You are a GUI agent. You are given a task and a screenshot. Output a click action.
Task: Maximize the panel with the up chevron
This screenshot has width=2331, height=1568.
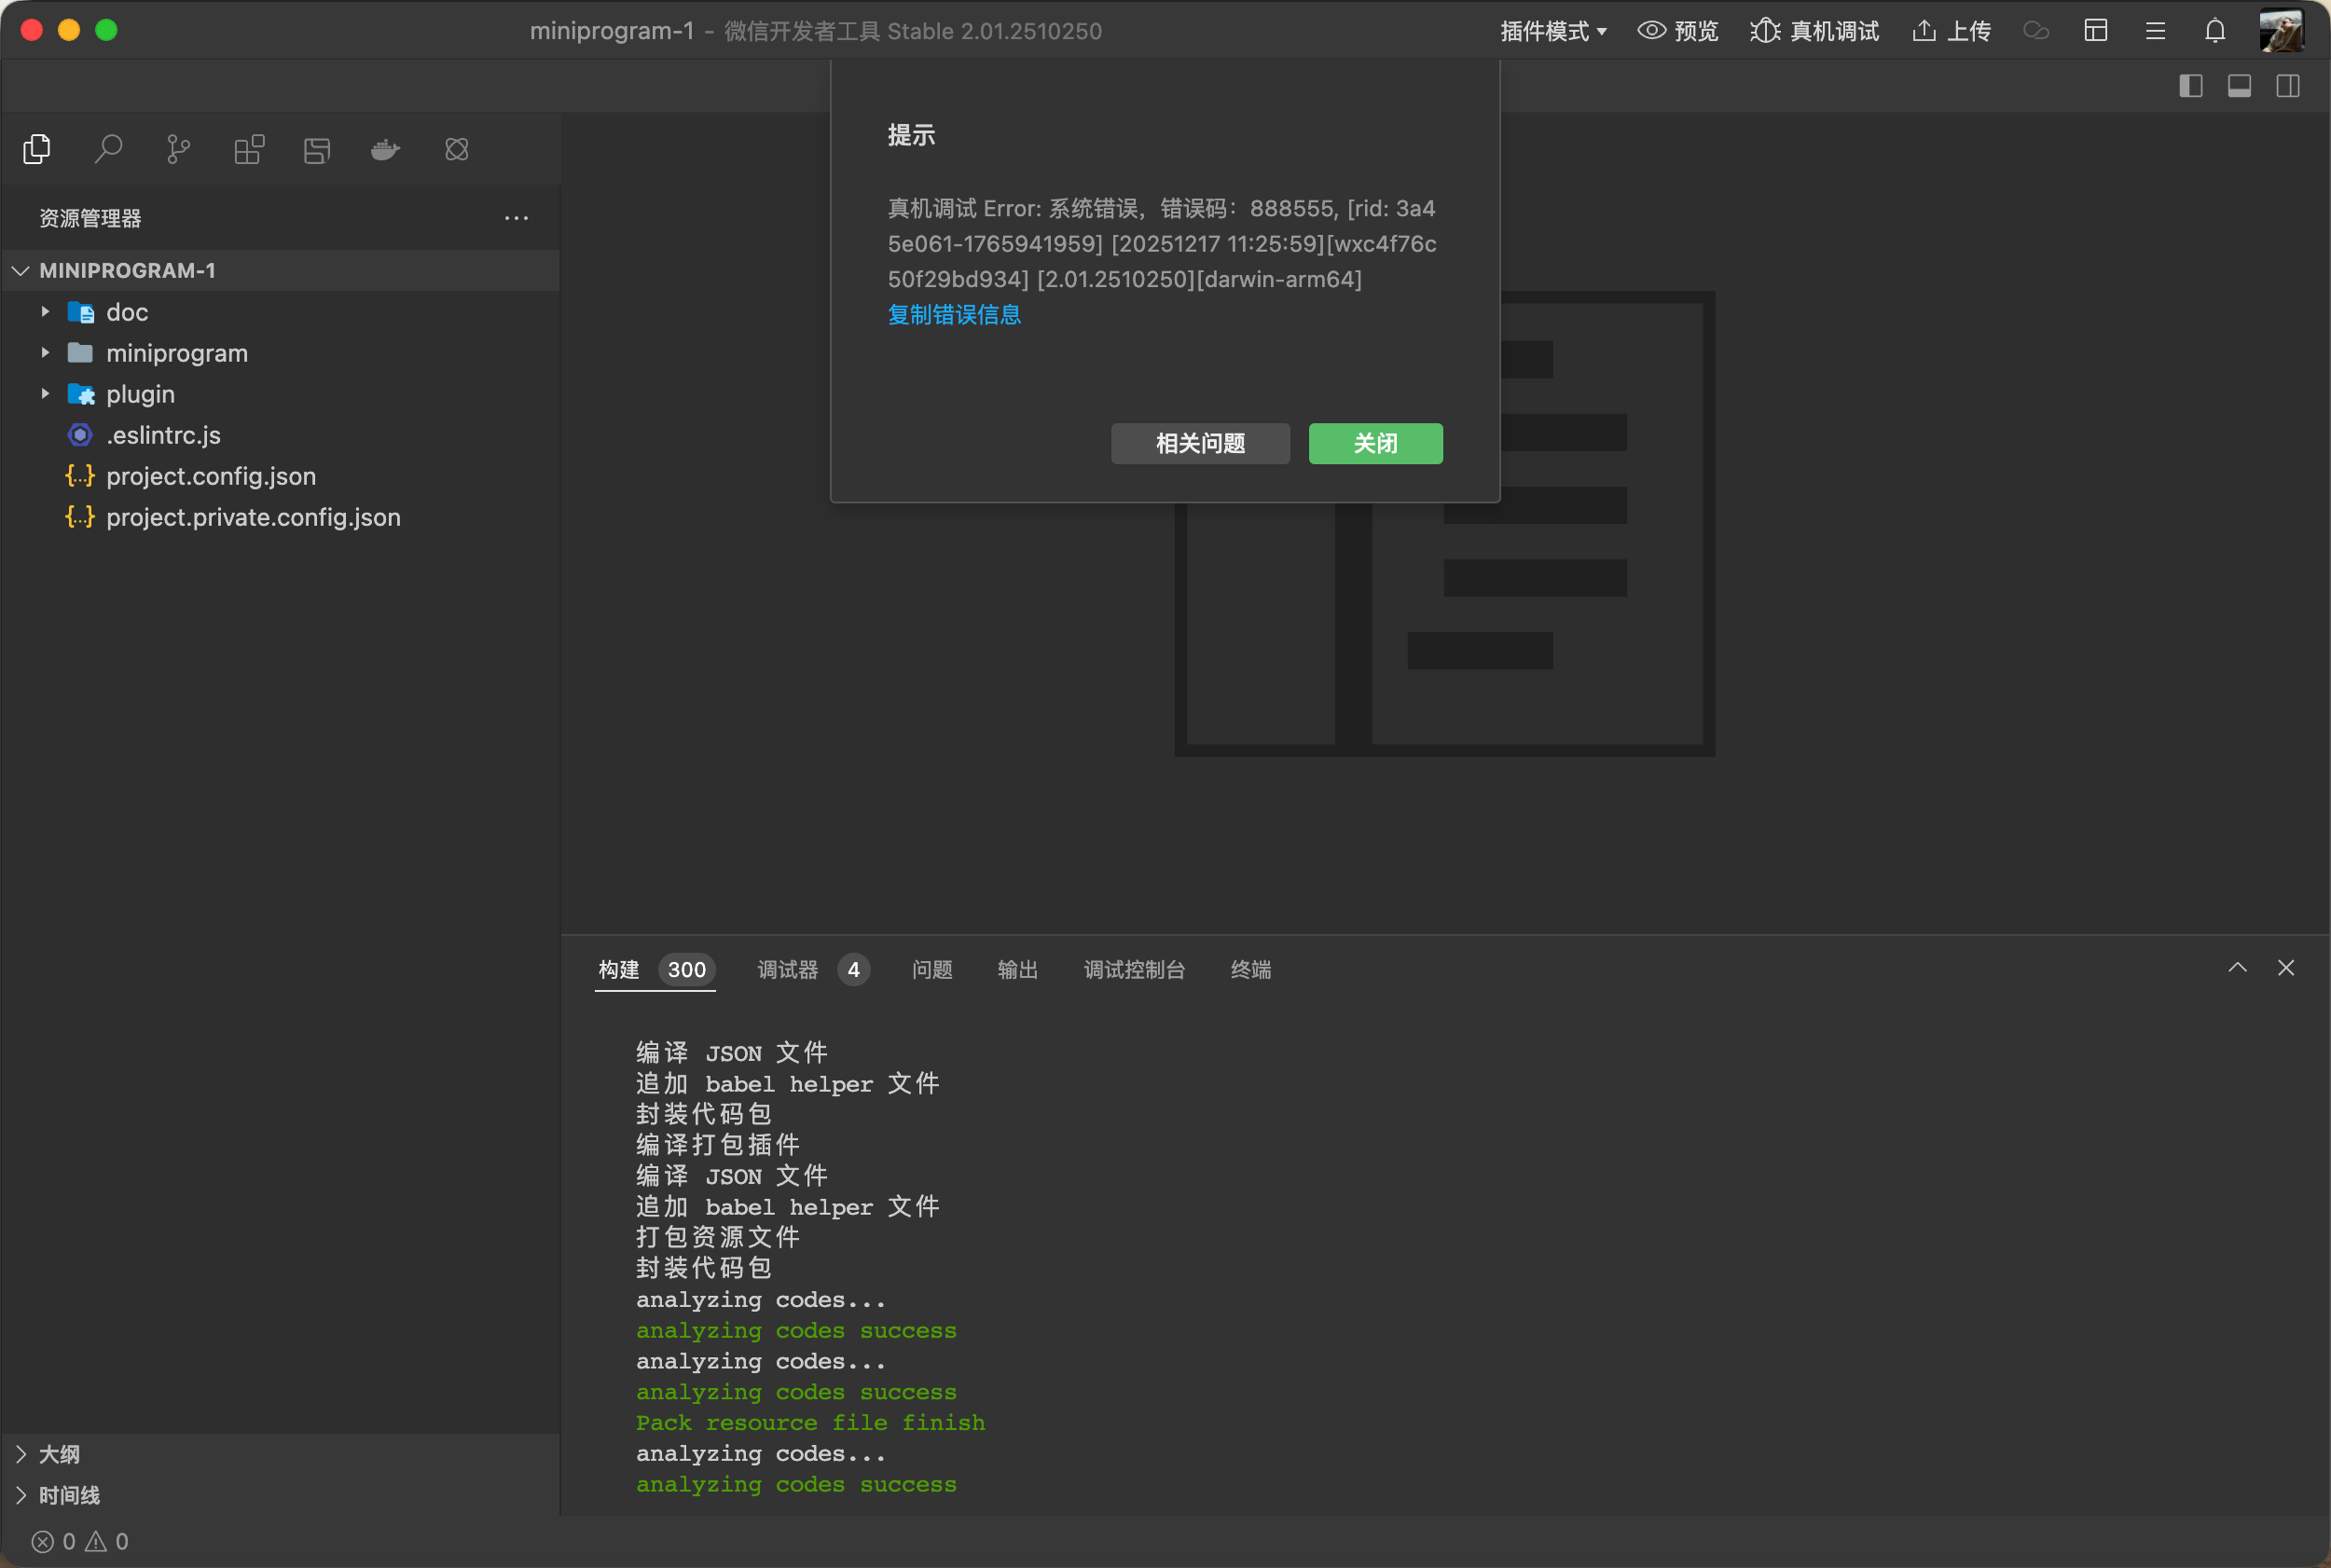(2237, 967)
